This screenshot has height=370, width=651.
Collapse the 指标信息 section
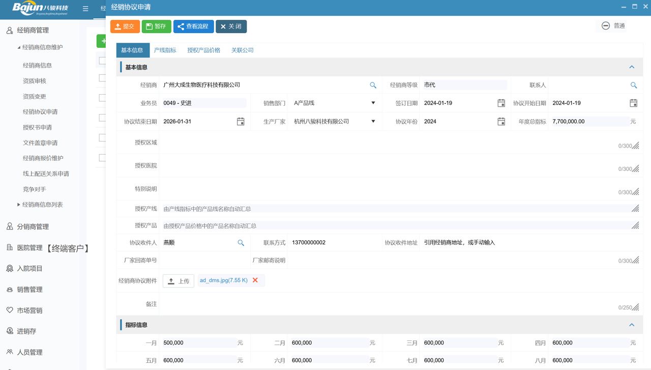click(632, 325)
